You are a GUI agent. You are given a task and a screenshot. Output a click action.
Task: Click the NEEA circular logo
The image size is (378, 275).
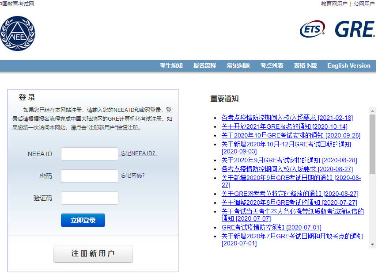click(x=18, y=34)
